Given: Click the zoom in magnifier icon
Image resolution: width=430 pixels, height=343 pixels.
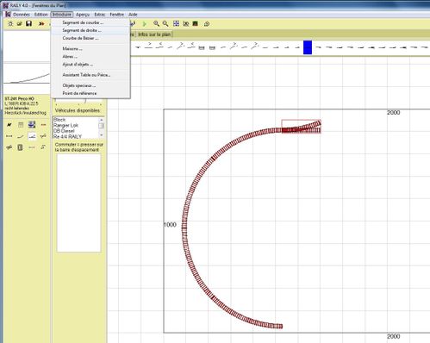Looking at the screenshot, I should tap(156, 23).
